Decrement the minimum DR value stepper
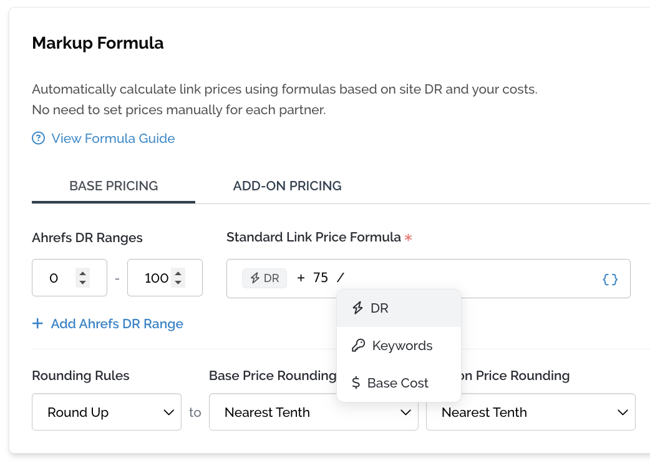The image size is (650, 463). pyautogui.click(x=83, y=283)
